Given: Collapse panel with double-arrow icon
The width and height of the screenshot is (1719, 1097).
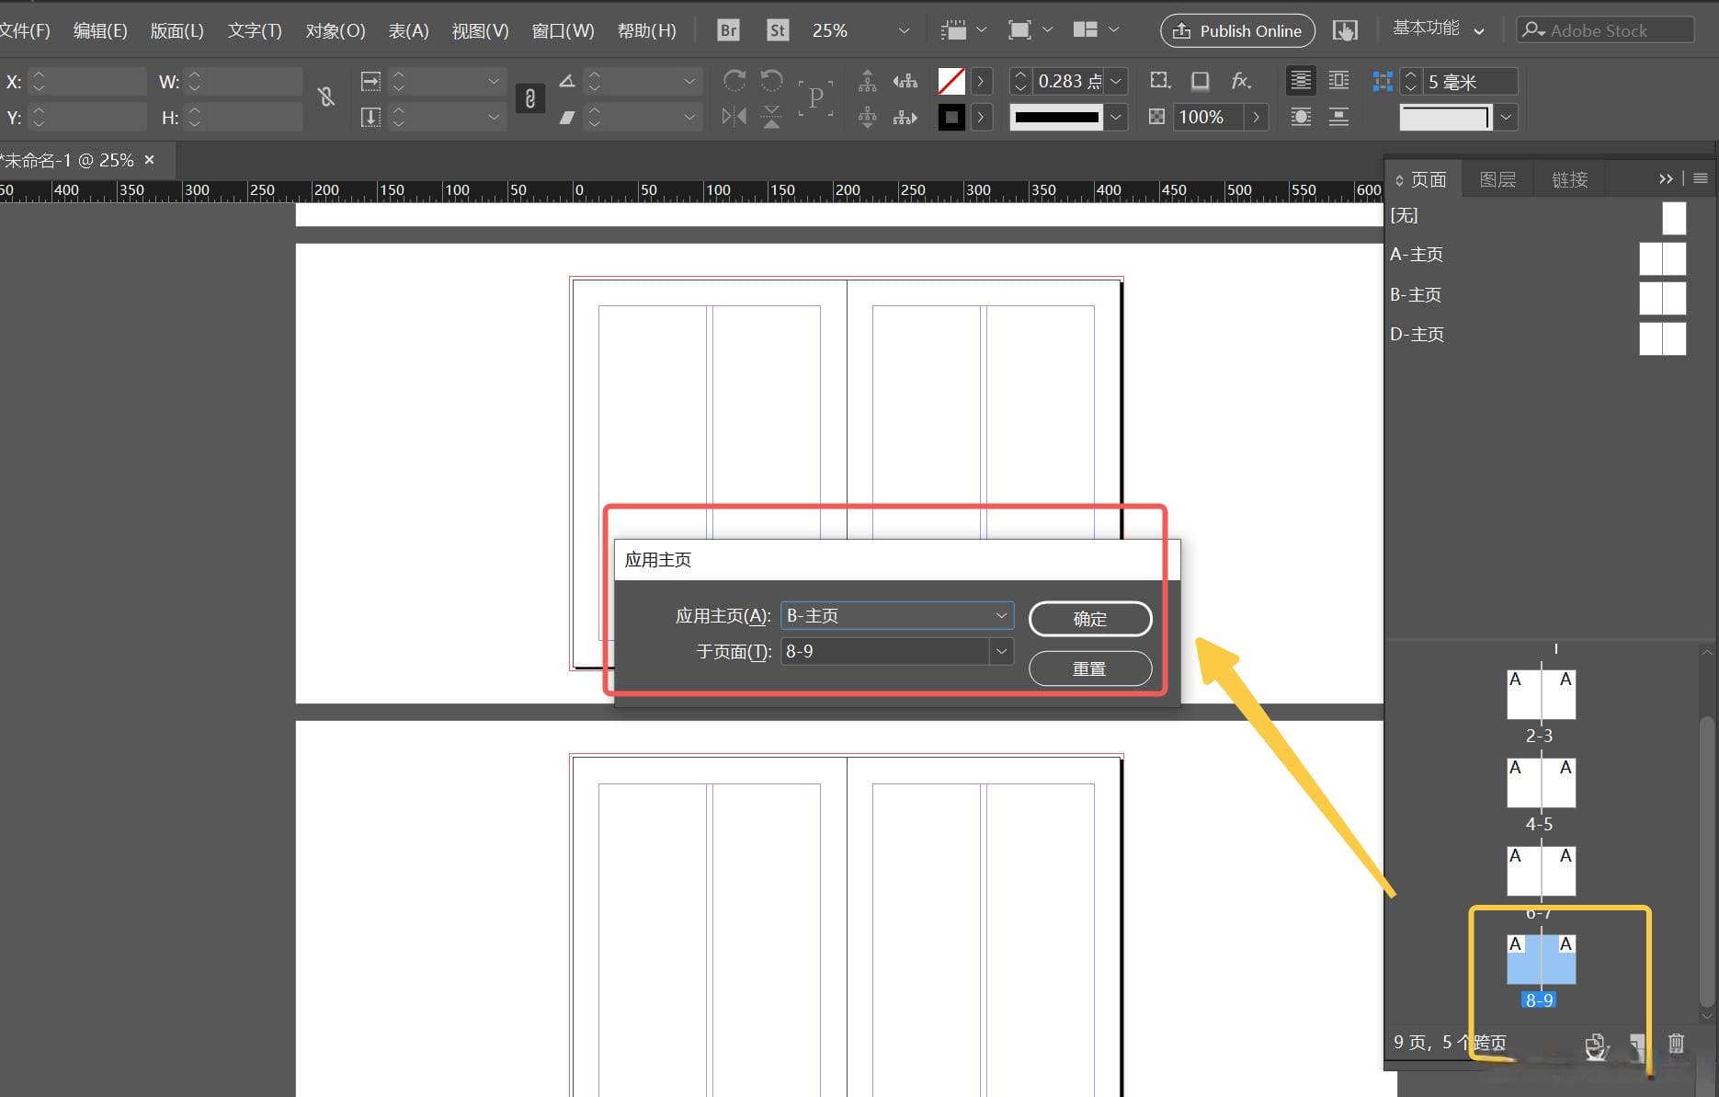Looking at the screenshot, I should point(1666,178).
